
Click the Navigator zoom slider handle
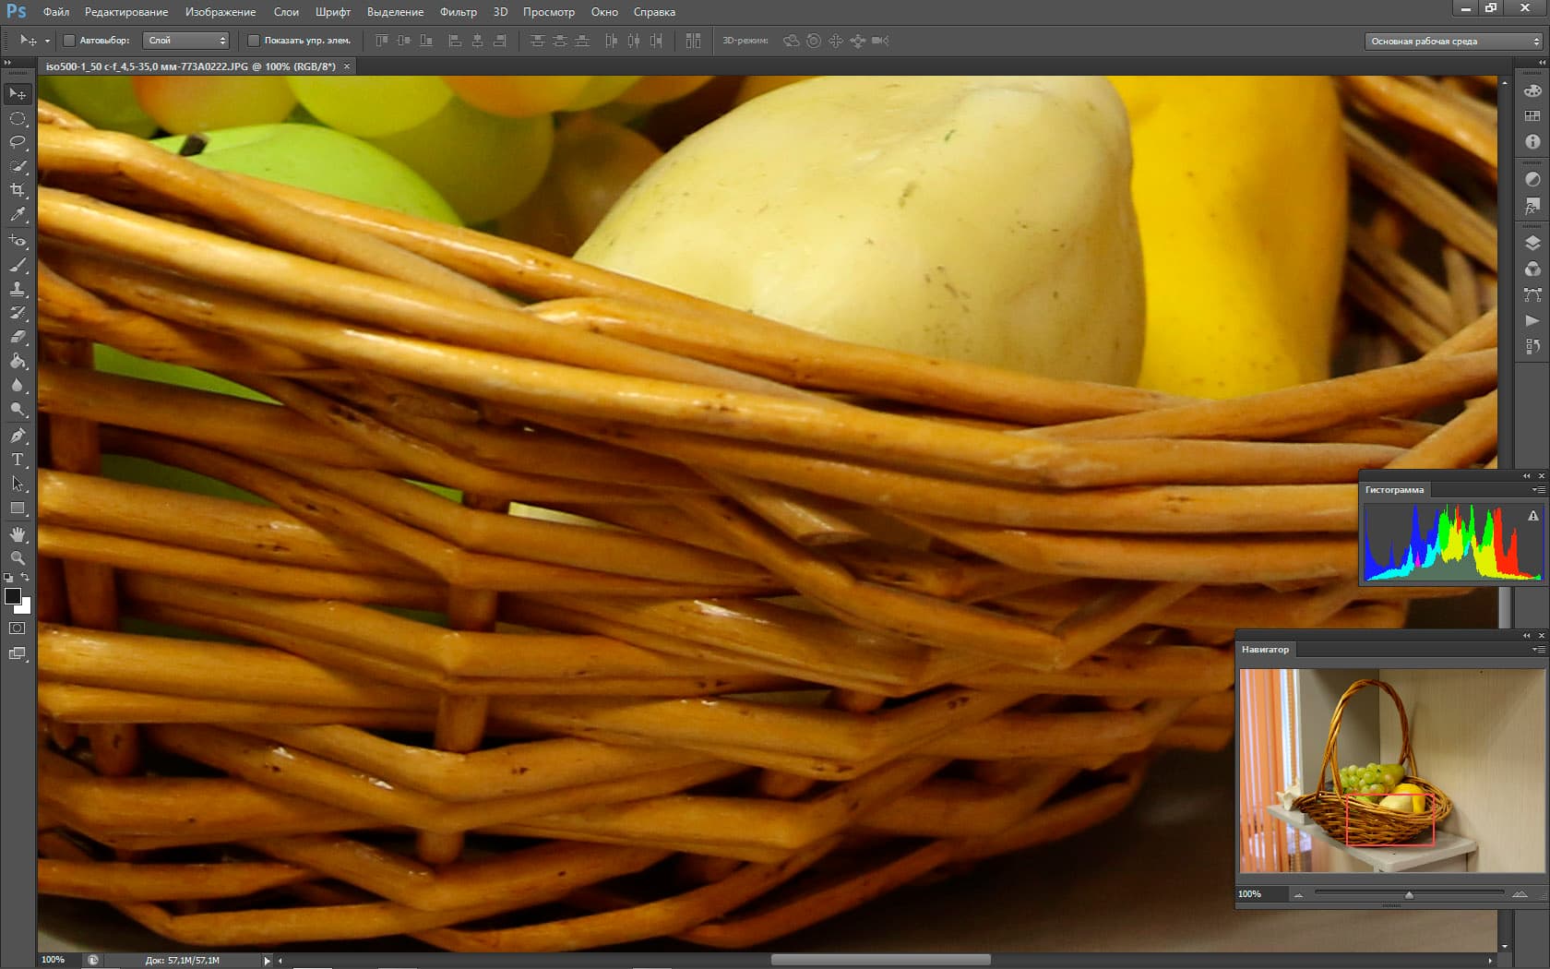click(x=1409, y=894)
